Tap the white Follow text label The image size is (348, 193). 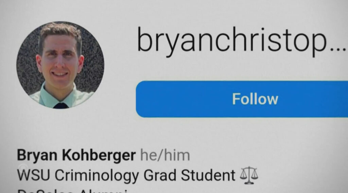[x=255, y=99]
